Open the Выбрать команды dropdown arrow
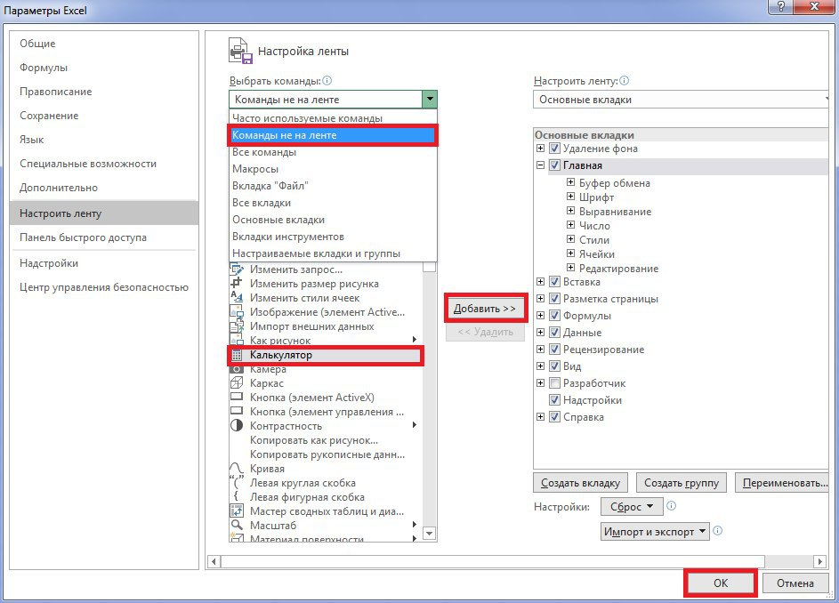The width and height of the screenshot is (839, 603). 430,100
